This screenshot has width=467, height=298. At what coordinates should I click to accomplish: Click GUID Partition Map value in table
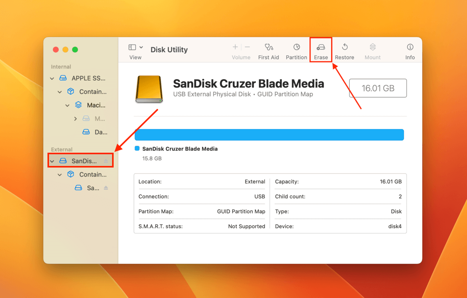click(241, 212)
